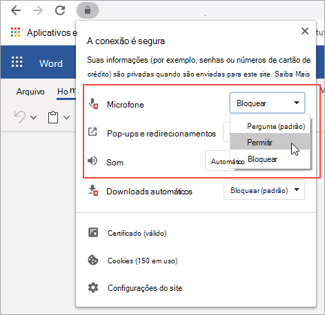The height and width of the screenshot is (315, 325).
Task: Click the Downloads automáticos label
Action: tap(149, 192)
